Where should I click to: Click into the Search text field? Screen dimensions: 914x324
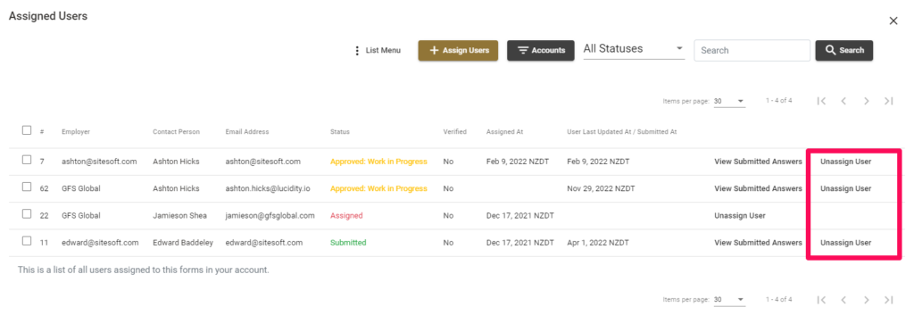752,51
